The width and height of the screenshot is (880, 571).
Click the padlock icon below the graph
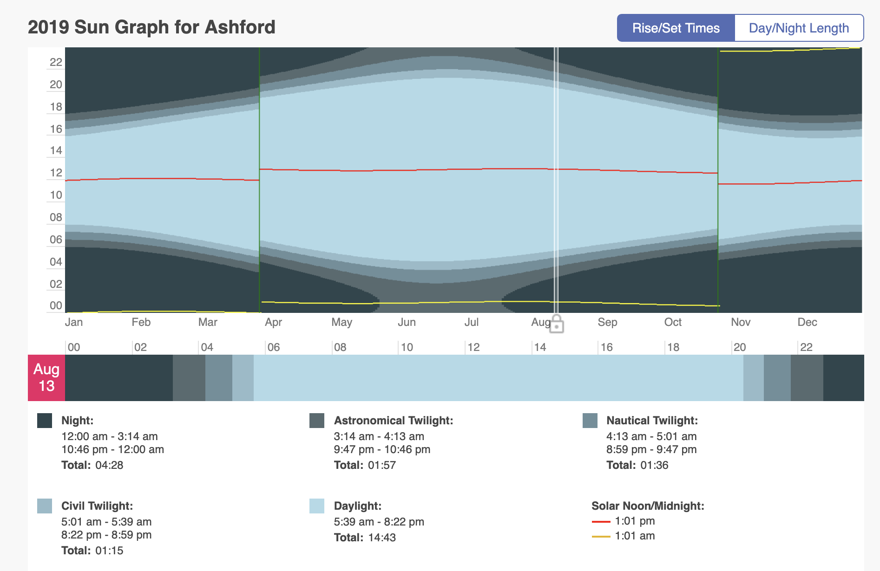tap(557, 324)
